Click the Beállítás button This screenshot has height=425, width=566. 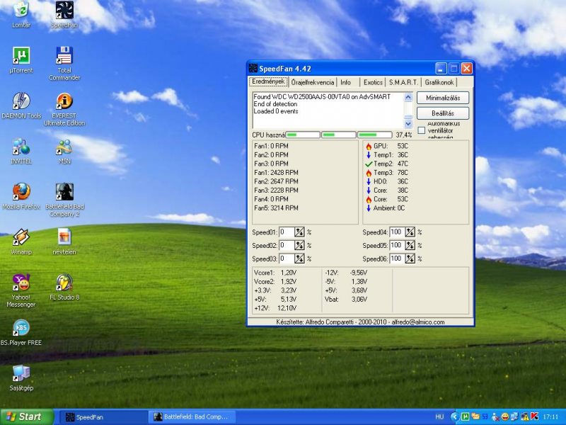tap(442, 113)
